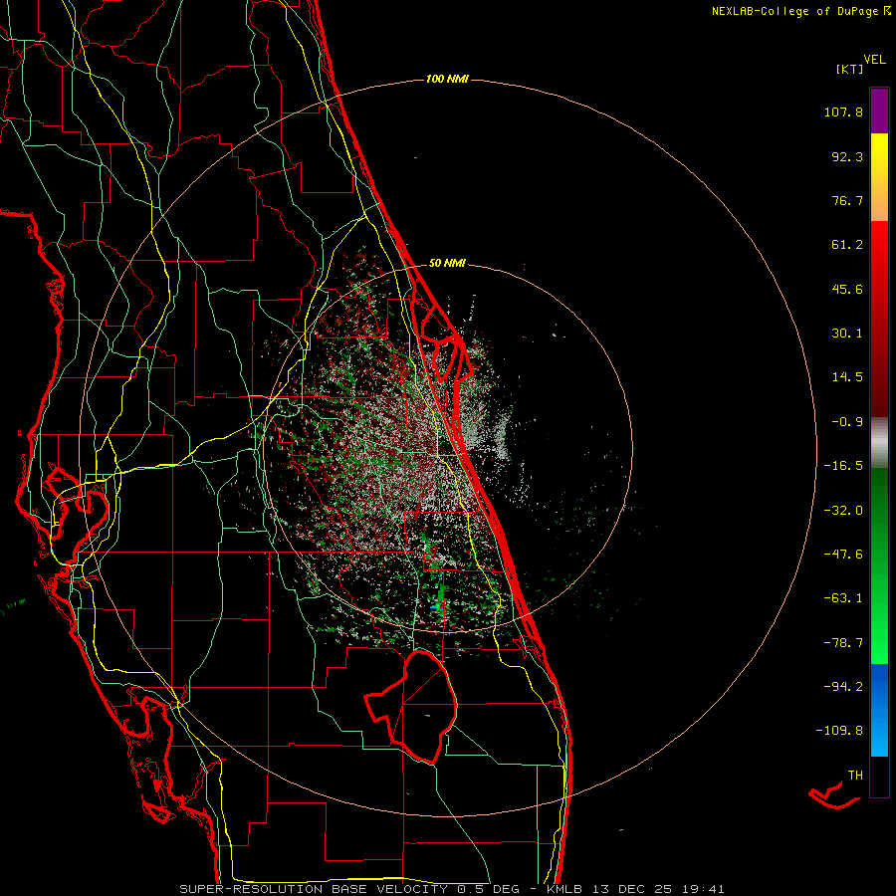Click the -32.0 velocity scale value

pos(843,511)
